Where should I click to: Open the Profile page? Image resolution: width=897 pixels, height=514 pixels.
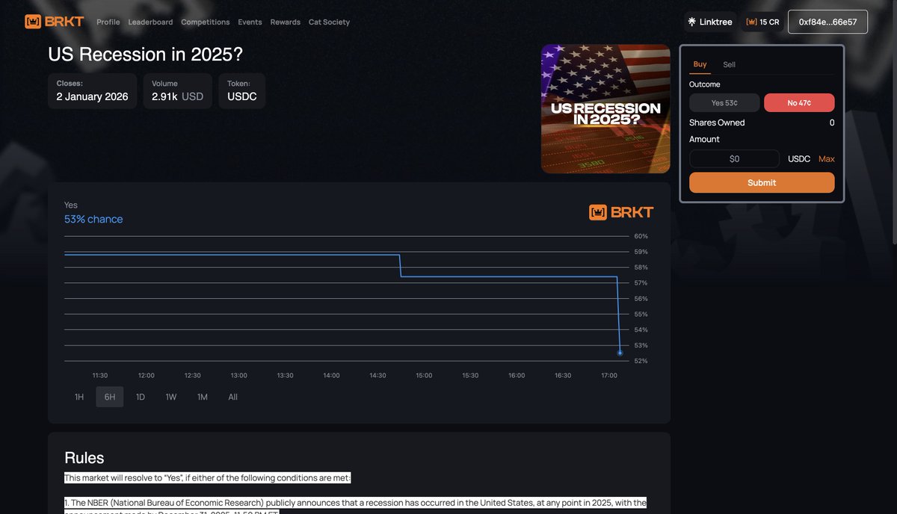108,22
